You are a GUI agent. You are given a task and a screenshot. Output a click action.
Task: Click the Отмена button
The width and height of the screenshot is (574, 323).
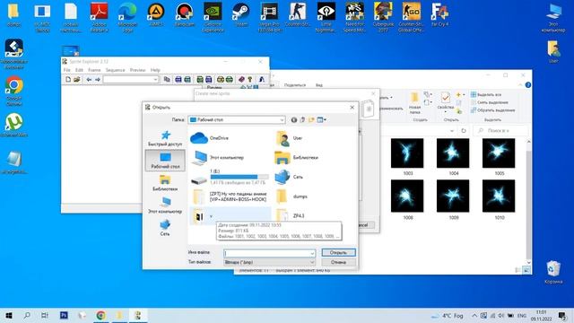[338, 262]
